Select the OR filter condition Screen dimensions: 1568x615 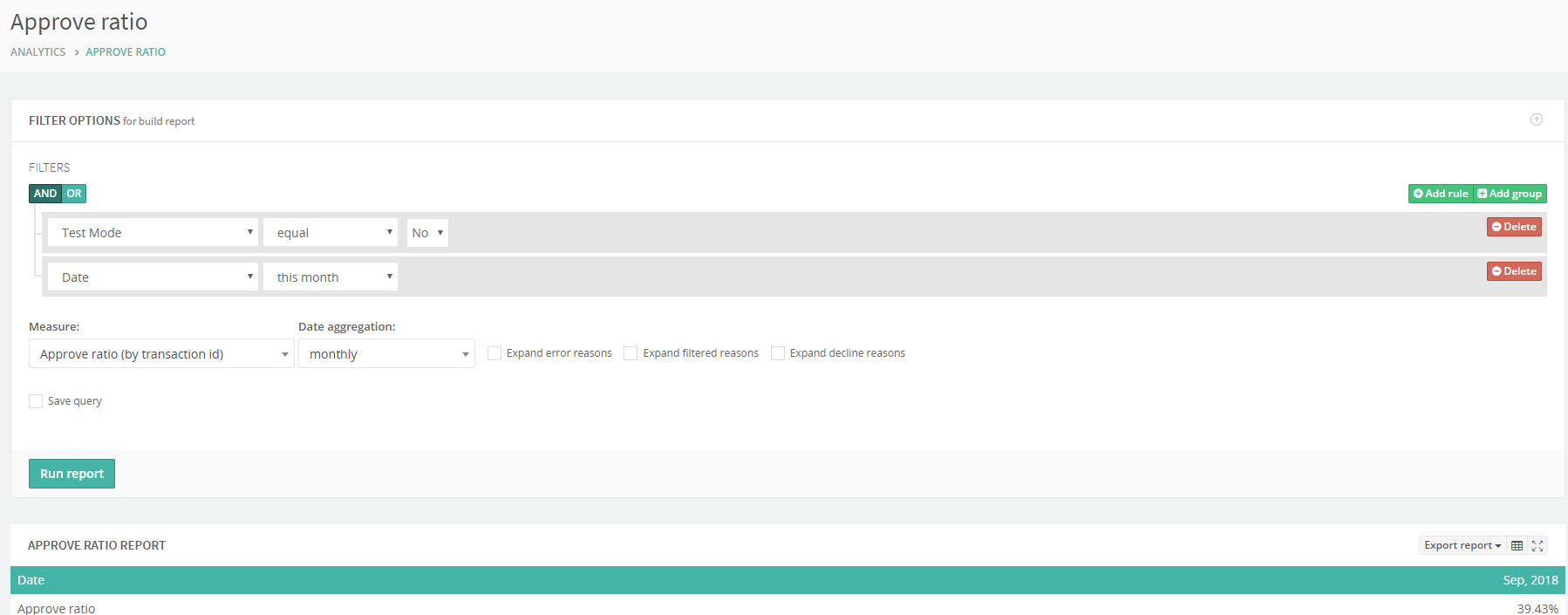pos(74,194)
